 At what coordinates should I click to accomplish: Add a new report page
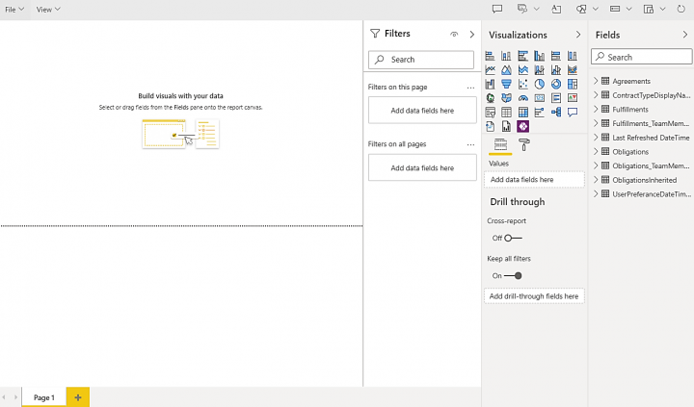(78, 397)
